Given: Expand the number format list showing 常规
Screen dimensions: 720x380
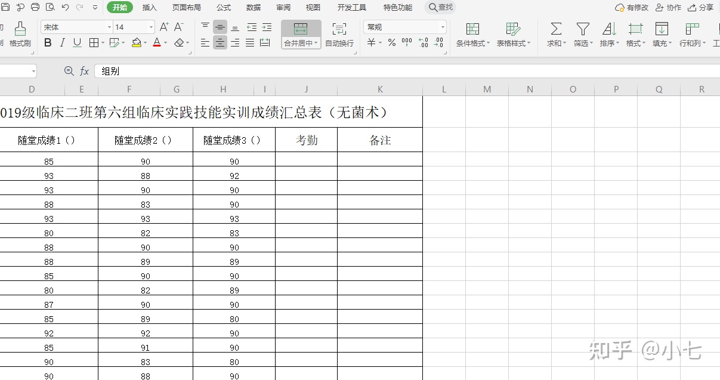Looking at the screenshot, I should (442, 26).
